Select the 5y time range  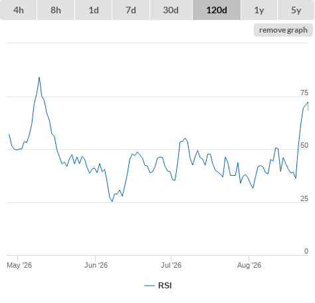click(x=296, y=10)
